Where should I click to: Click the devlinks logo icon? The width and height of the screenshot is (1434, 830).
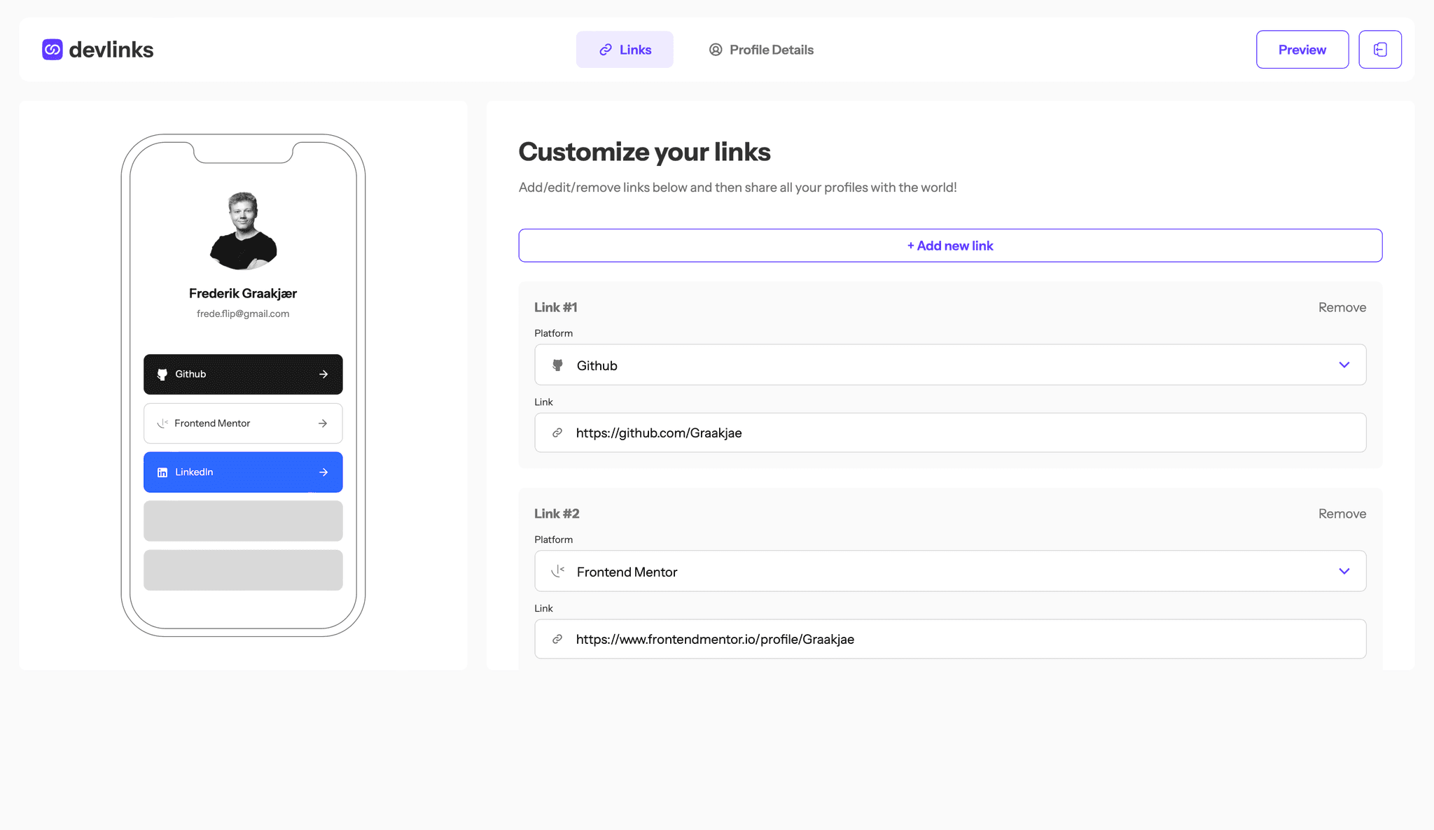[53, 48]
